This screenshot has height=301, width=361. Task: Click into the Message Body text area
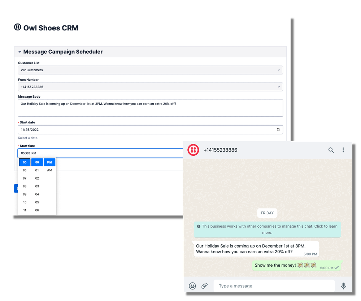(x=150, y=108)
